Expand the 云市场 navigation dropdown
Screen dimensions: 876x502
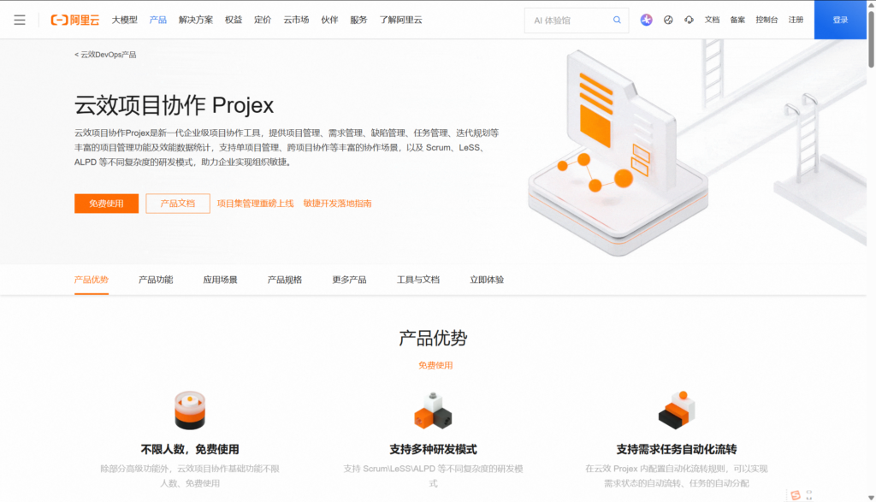pyautogui.click(x=295, y=20)
